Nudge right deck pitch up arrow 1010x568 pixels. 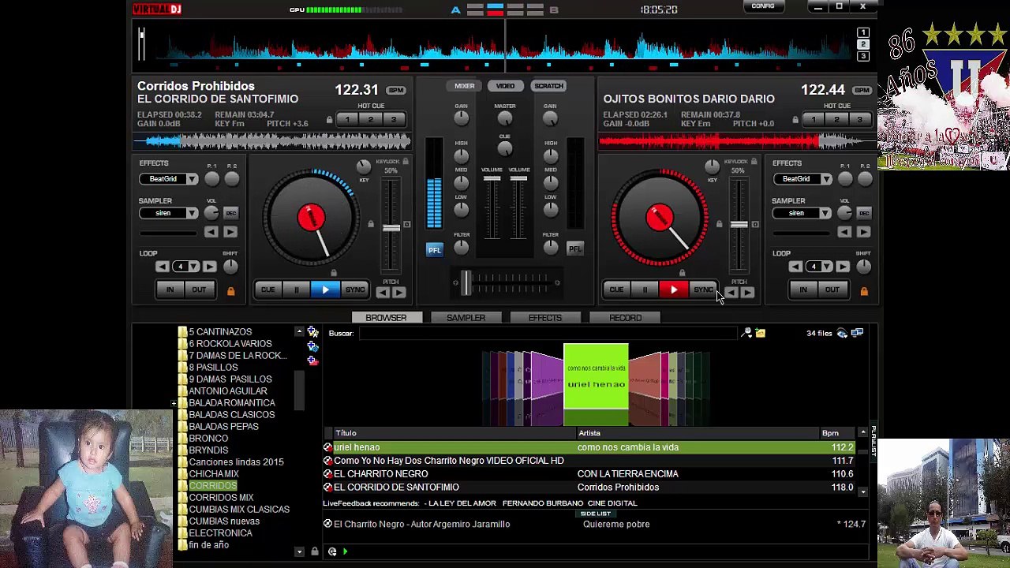[x=747, y=293]
